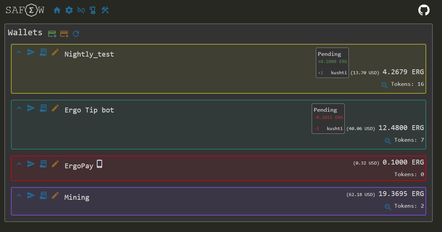Click the Nightly_test wallet name
This screenshot has width=442, height=232.
click(89, 54)
